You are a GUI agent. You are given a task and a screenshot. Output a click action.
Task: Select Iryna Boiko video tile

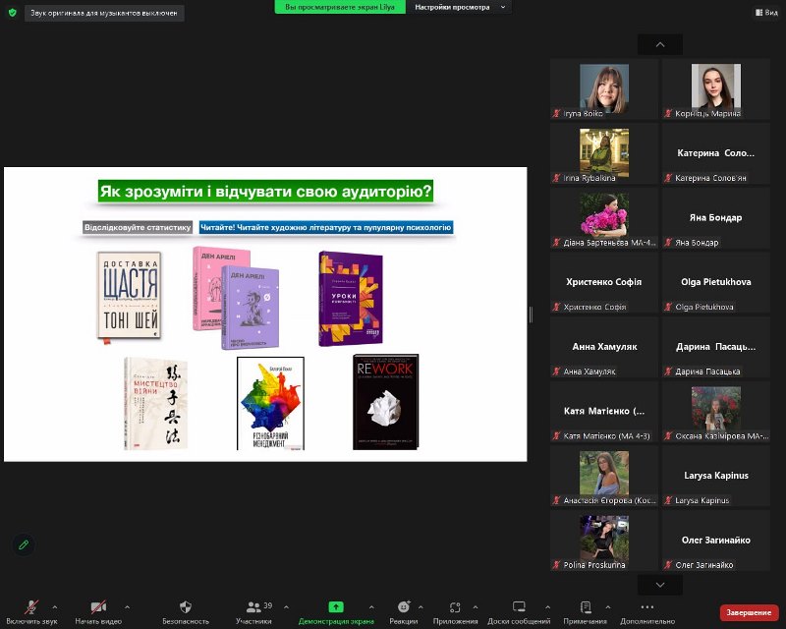click(604, 89)
